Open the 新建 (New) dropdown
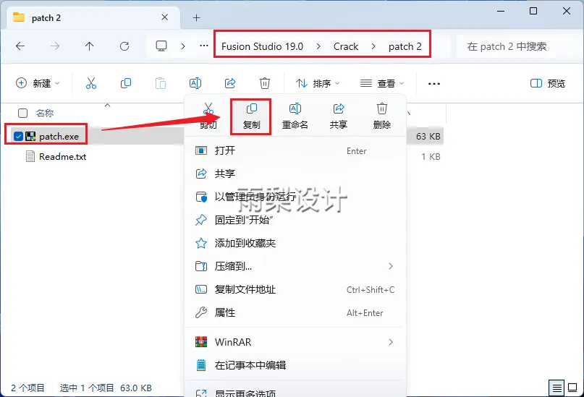This screenshot has height=397, width=584. [37, 83]
